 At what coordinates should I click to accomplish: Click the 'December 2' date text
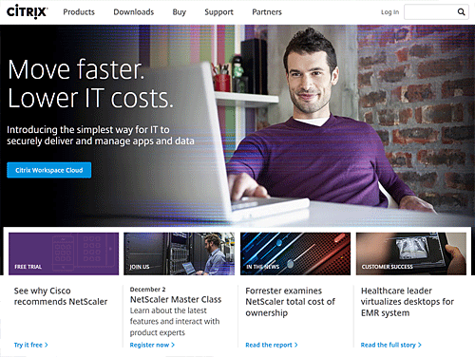[147, 290]
